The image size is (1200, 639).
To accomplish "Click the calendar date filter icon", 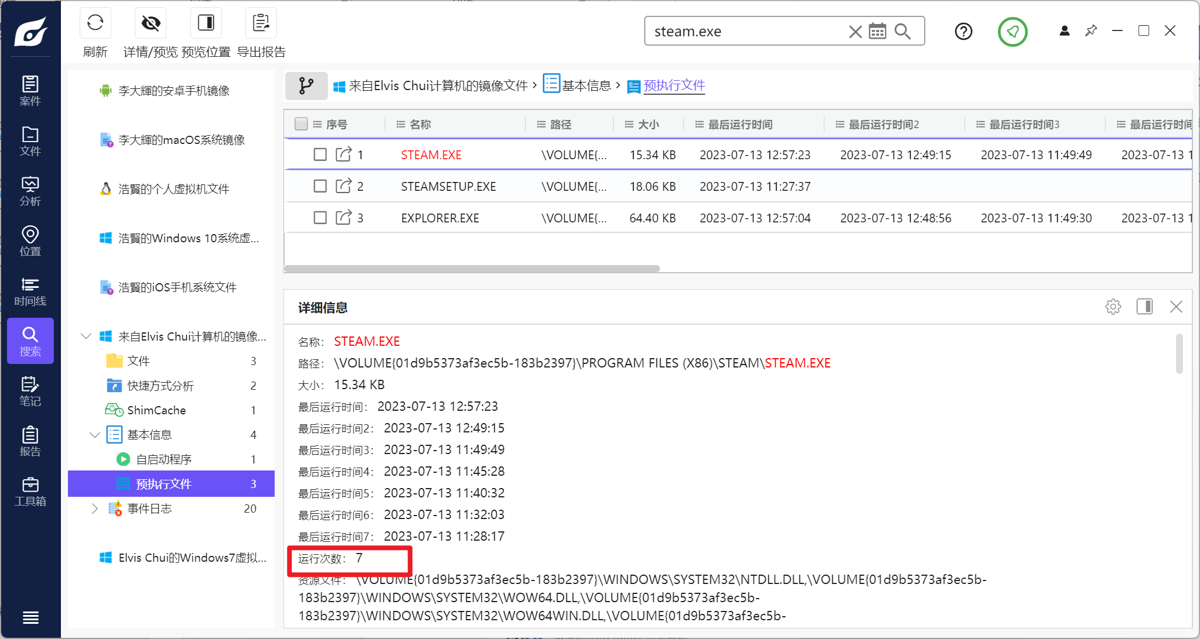I will (877, 31).
